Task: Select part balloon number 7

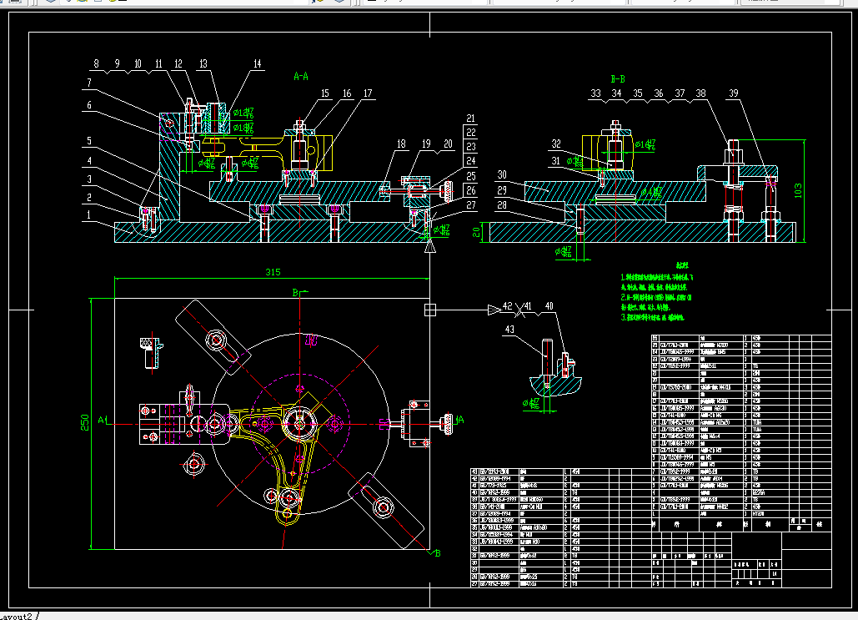Action: pyautogui.click(x=88, y=83)
